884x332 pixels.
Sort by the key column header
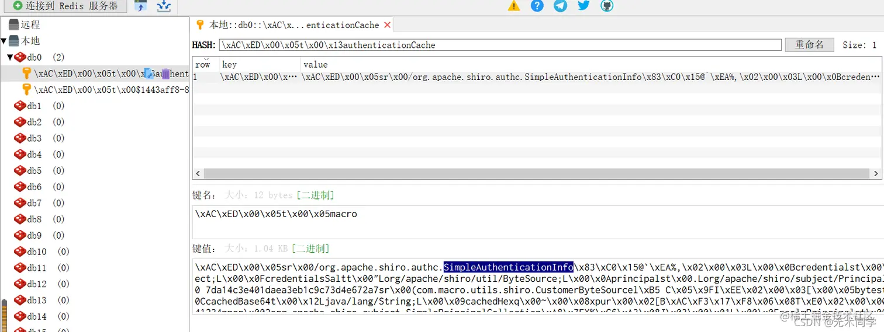click(x=260, y=64)
